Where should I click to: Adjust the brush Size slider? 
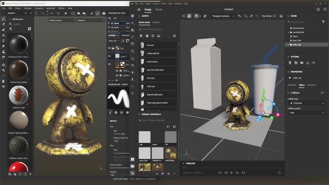tap(123, 134)
